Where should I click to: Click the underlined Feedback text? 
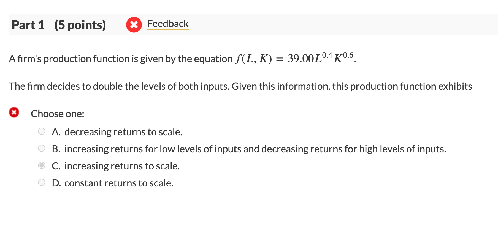tap(168, 24)
